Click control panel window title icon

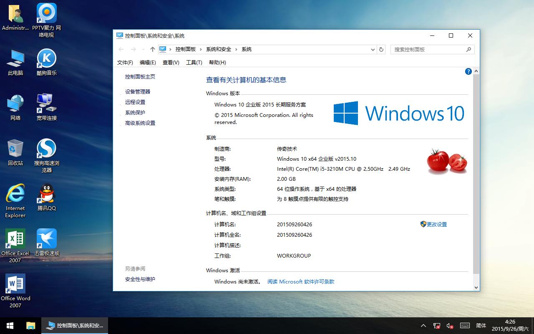point(120,36)
